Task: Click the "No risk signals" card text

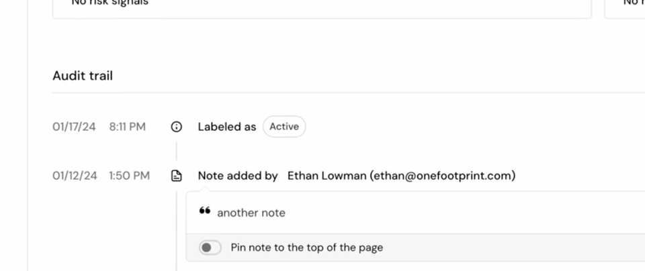Action: click(x=110, y=3)
